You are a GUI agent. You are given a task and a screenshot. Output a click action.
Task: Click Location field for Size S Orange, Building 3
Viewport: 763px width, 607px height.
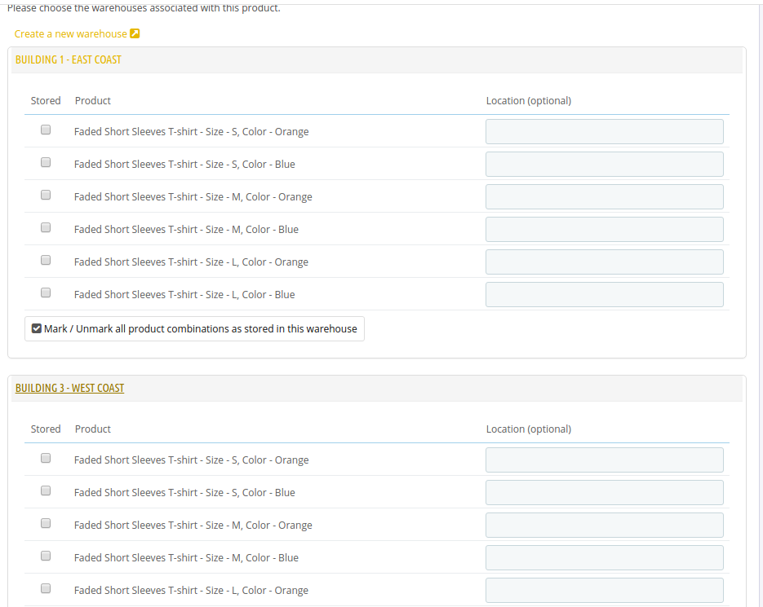tap(605, 460)
